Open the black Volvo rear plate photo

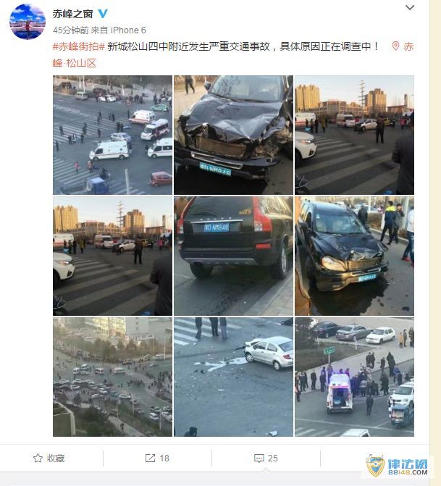(x=233, y=256)
